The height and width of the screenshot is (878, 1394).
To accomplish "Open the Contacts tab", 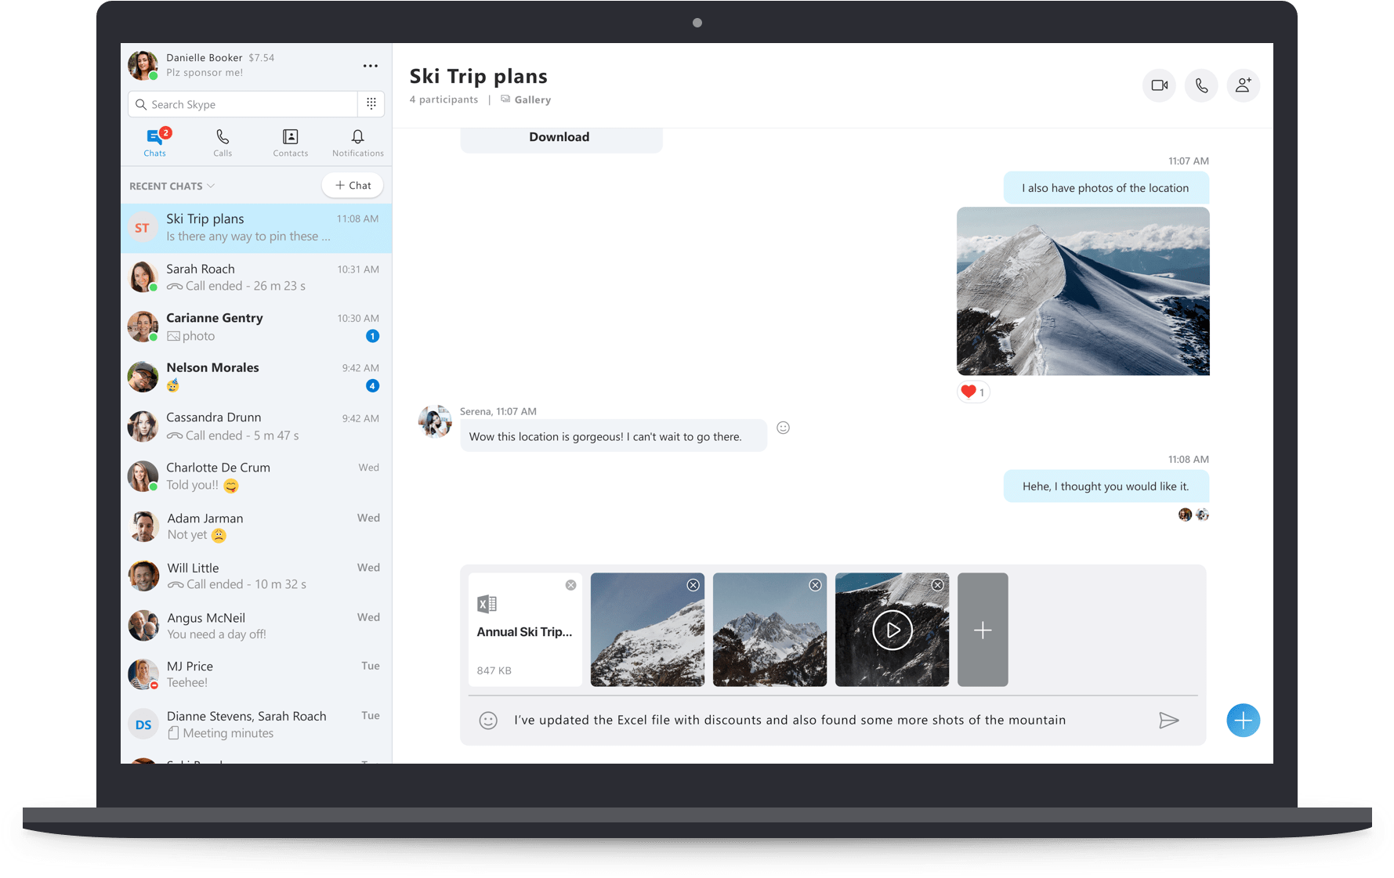I will pyautogui.click(x=290, y=143).
